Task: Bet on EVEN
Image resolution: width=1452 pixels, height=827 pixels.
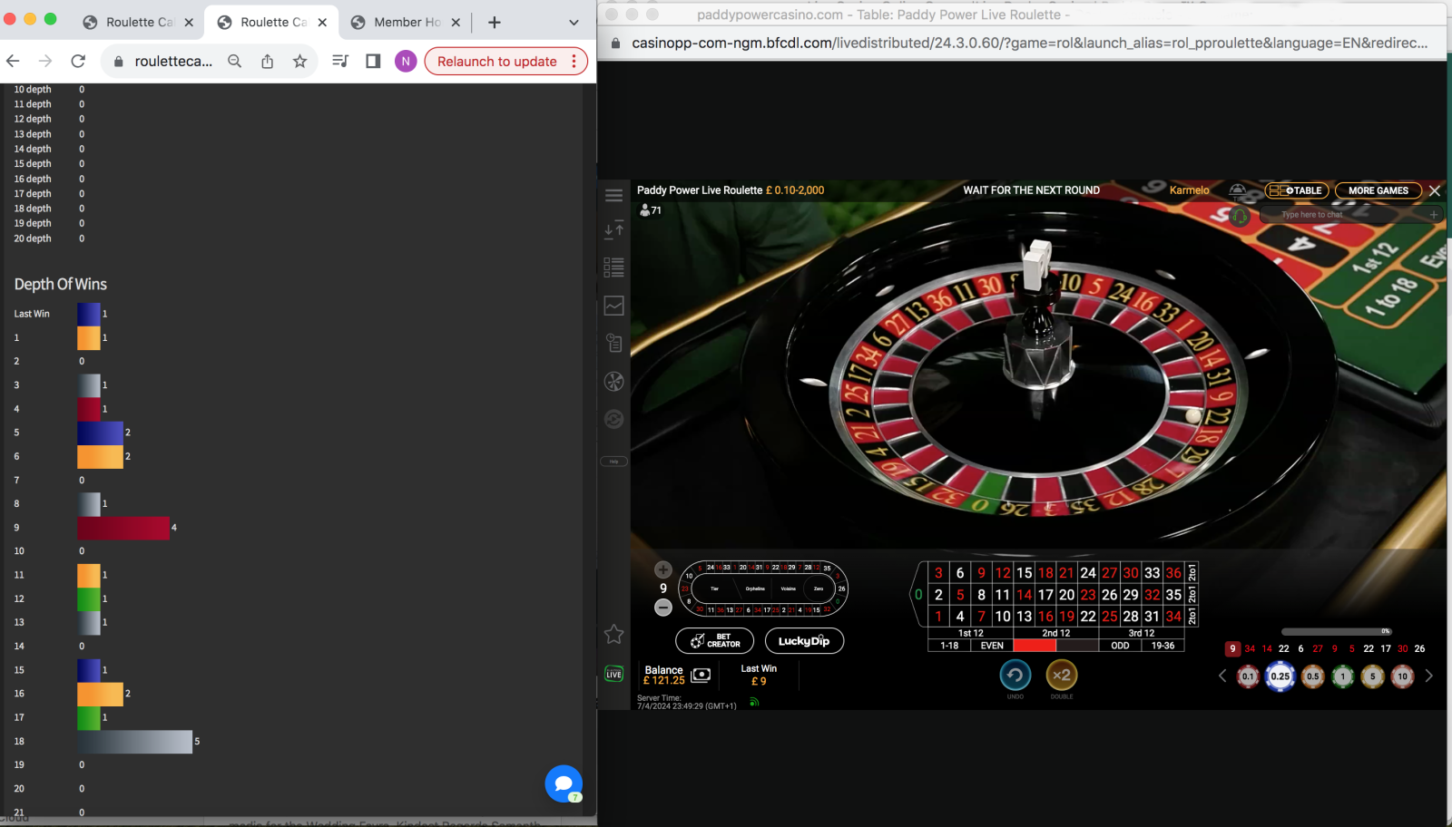Action: [x=992, y=646]
